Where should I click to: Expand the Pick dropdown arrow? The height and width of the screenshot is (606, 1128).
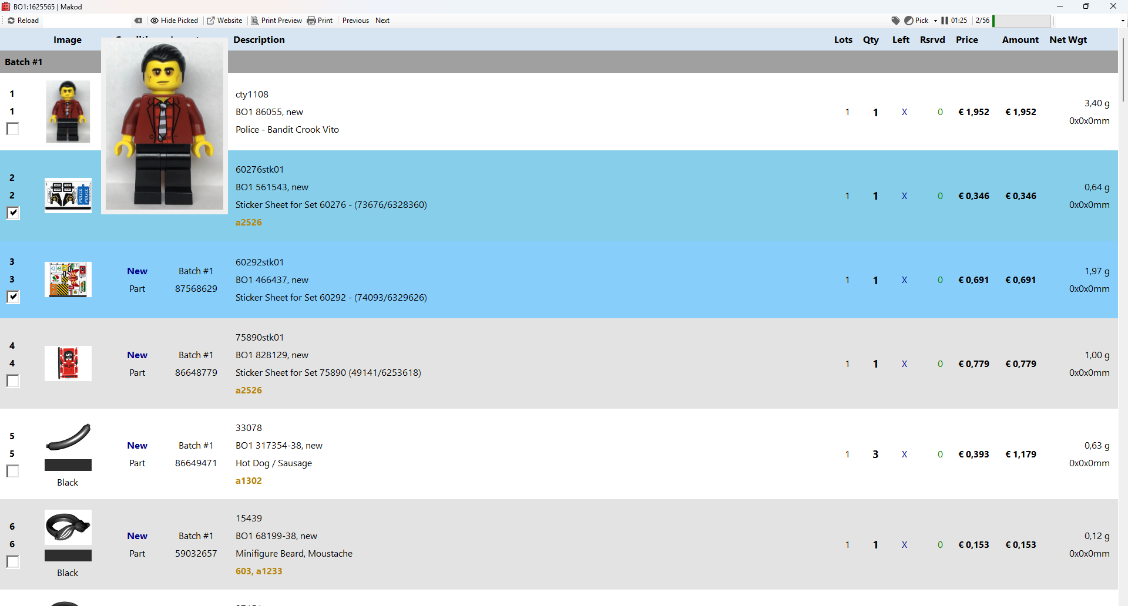pos(935,21)
